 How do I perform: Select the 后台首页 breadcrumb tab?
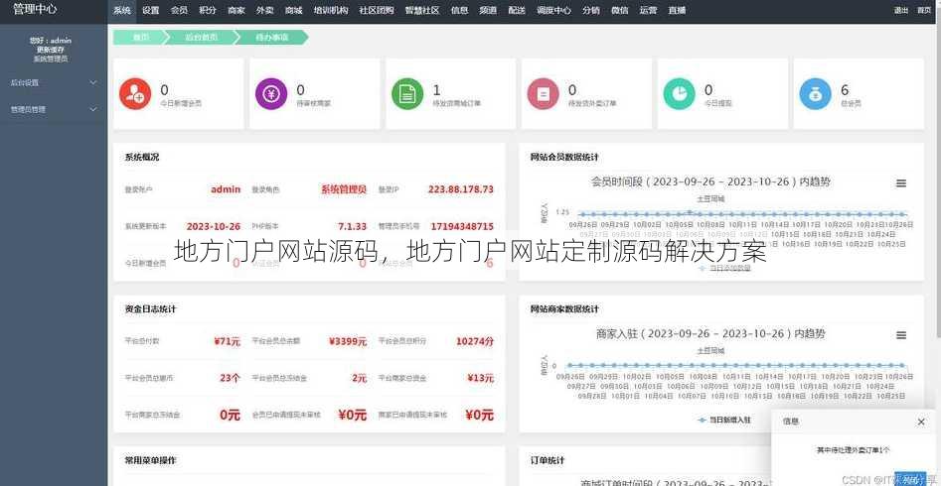(201, 37)
